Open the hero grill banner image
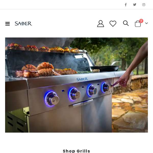 tap(76, 85)
